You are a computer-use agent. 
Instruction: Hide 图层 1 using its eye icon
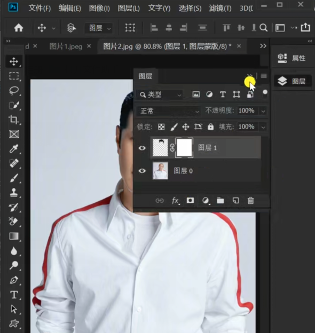(142, 148)
